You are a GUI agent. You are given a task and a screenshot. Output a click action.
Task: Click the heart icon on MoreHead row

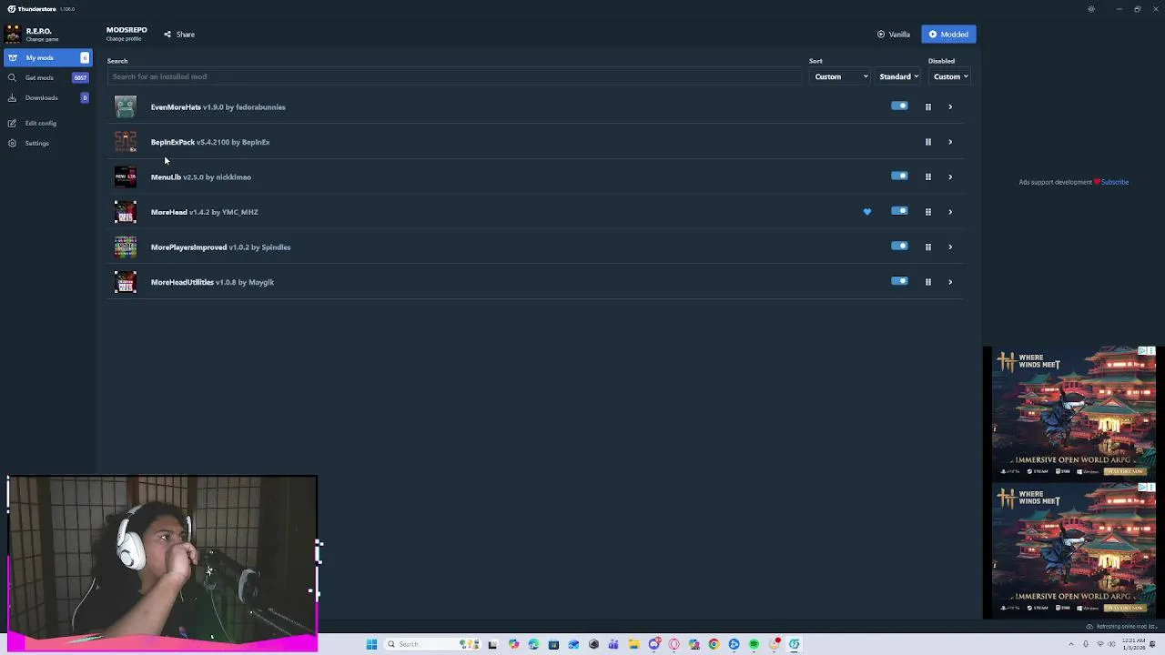click(867, 212)
